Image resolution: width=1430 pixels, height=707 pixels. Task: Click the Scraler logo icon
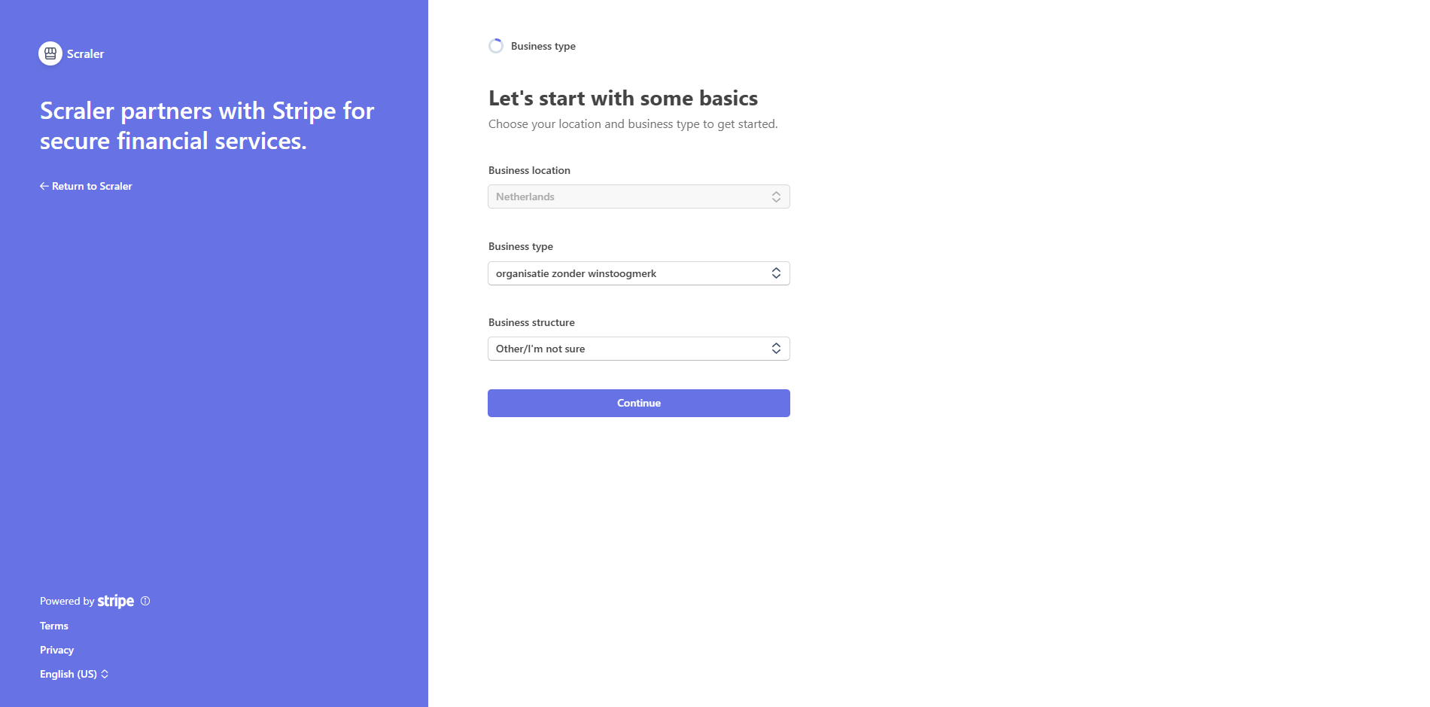50,53
